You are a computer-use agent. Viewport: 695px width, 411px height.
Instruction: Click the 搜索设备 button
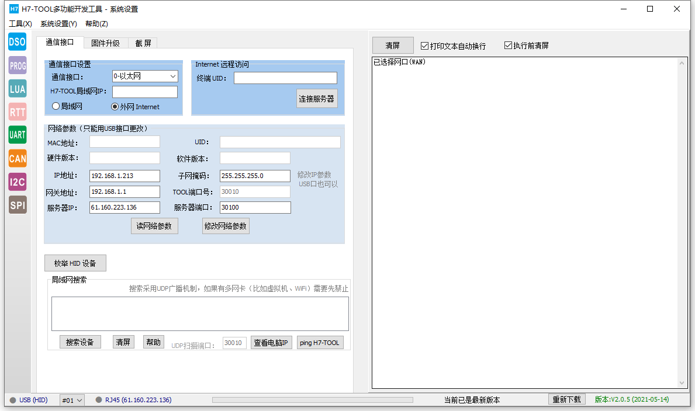[80, 342]
